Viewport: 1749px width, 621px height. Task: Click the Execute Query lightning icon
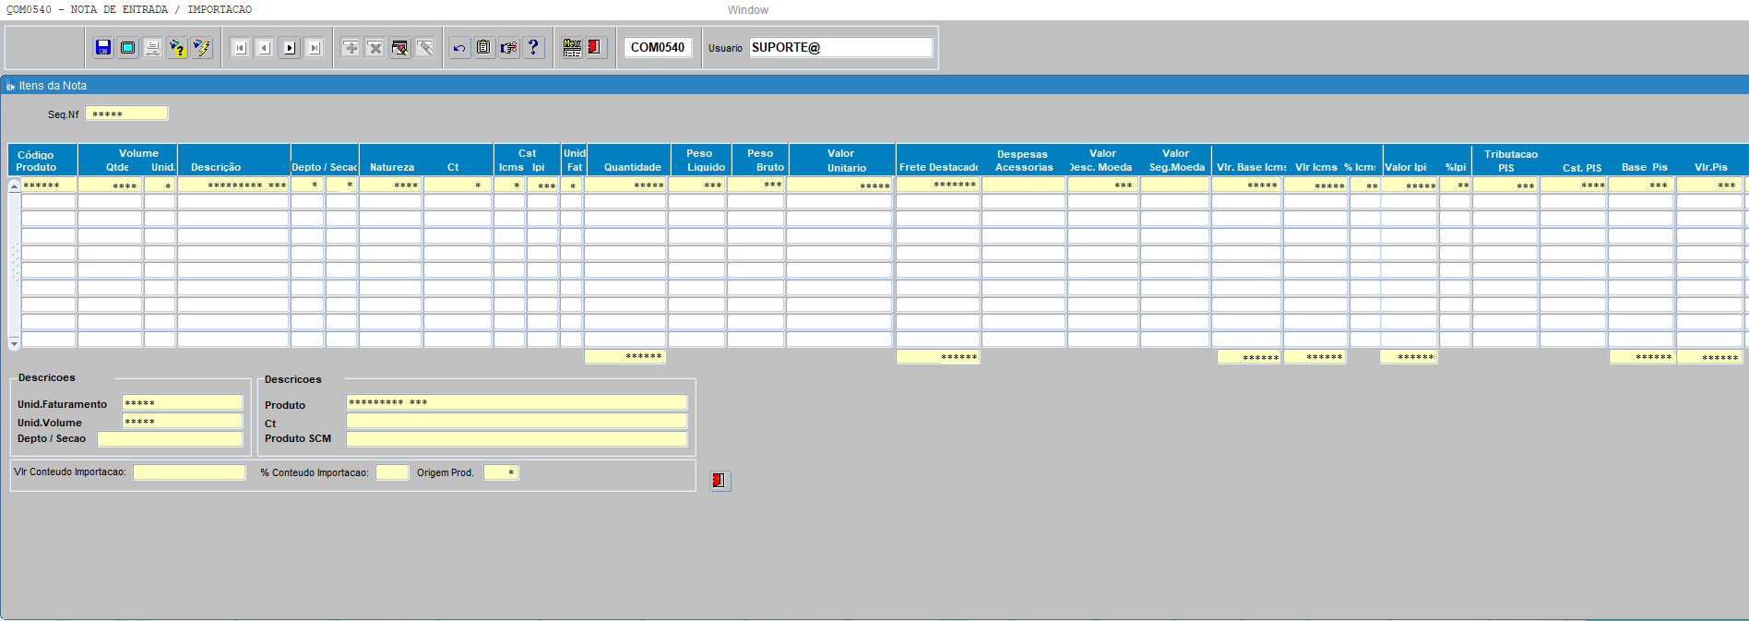click(201, 48)
